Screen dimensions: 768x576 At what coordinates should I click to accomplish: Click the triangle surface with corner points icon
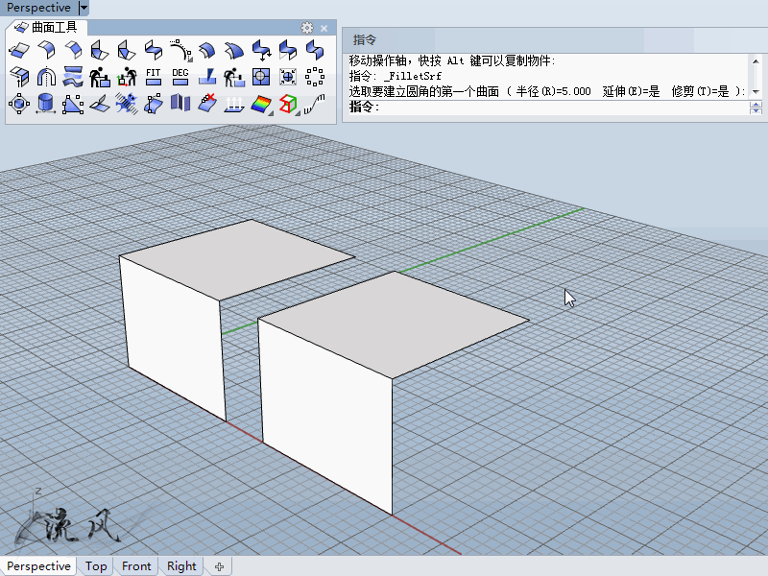click(74, 104)
